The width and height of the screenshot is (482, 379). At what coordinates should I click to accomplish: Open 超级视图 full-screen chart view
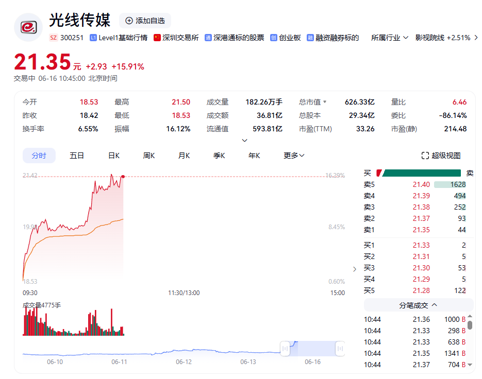click(x=441, y=156)
